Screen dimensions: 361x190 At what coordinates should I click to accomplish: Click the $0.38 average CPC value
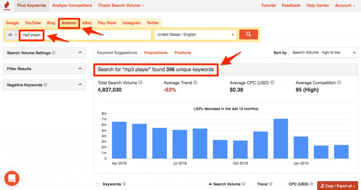tap(237, 90)
